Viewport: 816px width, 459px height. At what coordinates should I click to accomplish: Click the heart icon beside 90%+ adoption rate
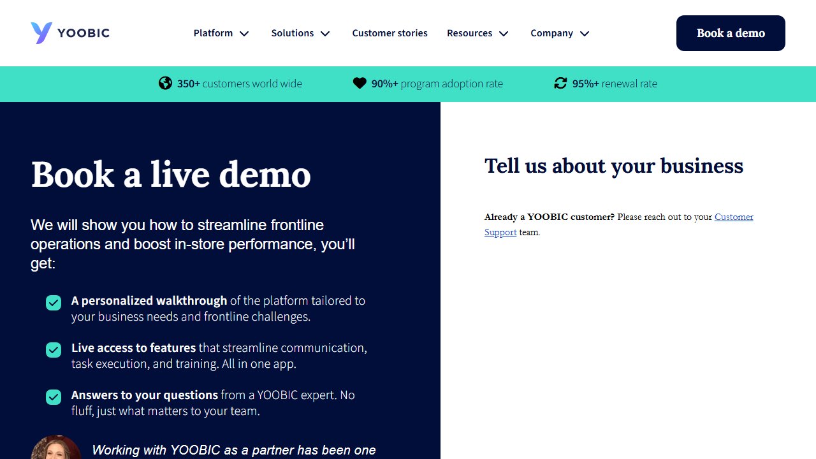360,84
